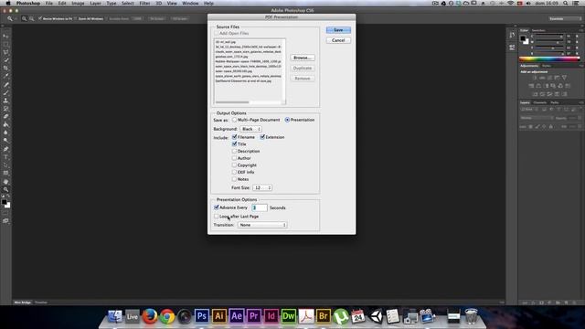Switch to the Swatches tab
The image size is (585, 329).
click(538, 30)
